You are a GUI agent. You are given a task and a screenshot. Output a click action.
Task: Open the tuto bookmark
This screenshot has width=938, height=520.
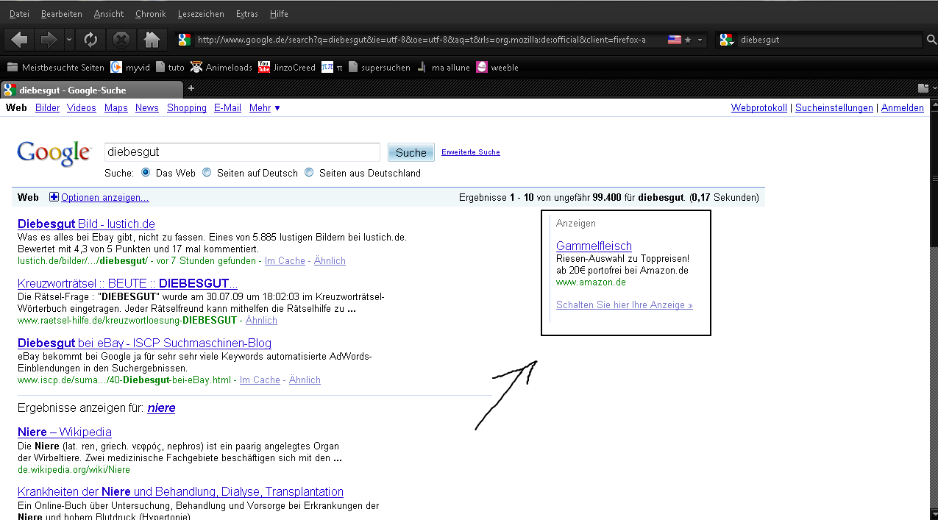click(170, 67)
